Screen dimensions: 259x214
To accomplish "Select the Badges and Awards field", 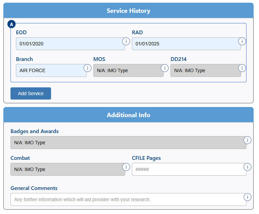I will pyautogui.click(x=128, y=143).
